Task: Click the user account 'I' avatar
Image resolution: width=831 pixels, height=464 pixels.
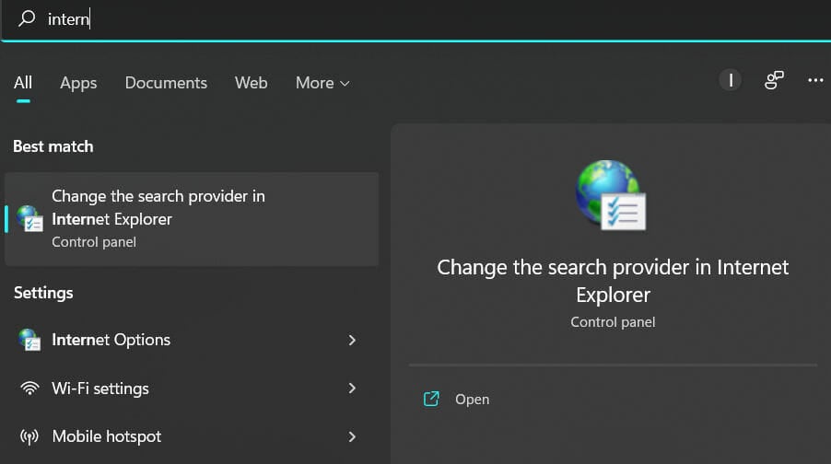Action: 731,80
